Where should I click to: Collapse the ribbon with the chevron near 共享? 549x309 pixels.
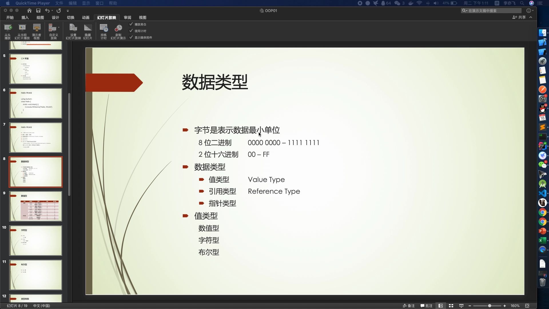point(531,17)
